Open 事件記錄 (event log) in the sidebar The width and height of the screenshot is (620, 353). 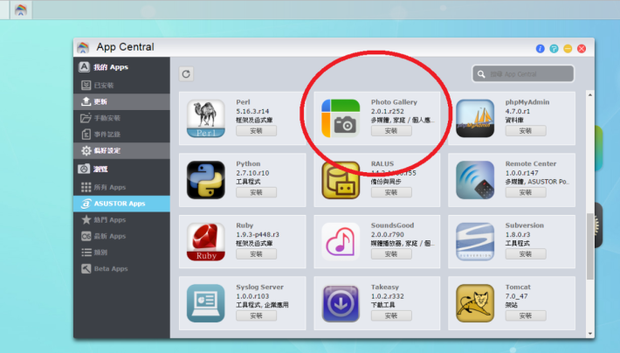point(121,135)
